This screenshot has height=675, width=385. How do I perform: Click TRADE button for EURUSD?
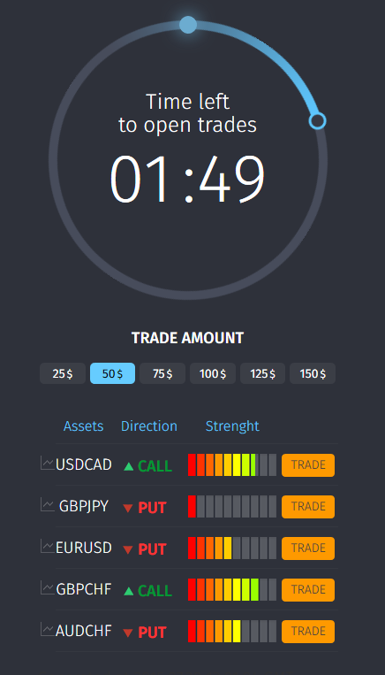click(308, 548)
